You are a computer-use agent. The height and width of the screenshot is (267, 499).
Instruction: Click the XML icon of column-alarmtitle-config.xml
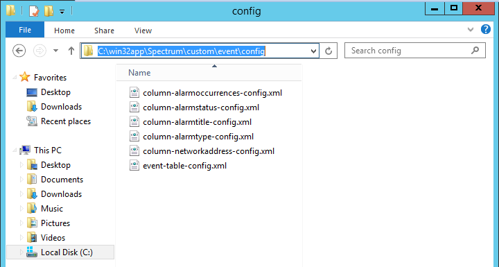click(134, 122)
